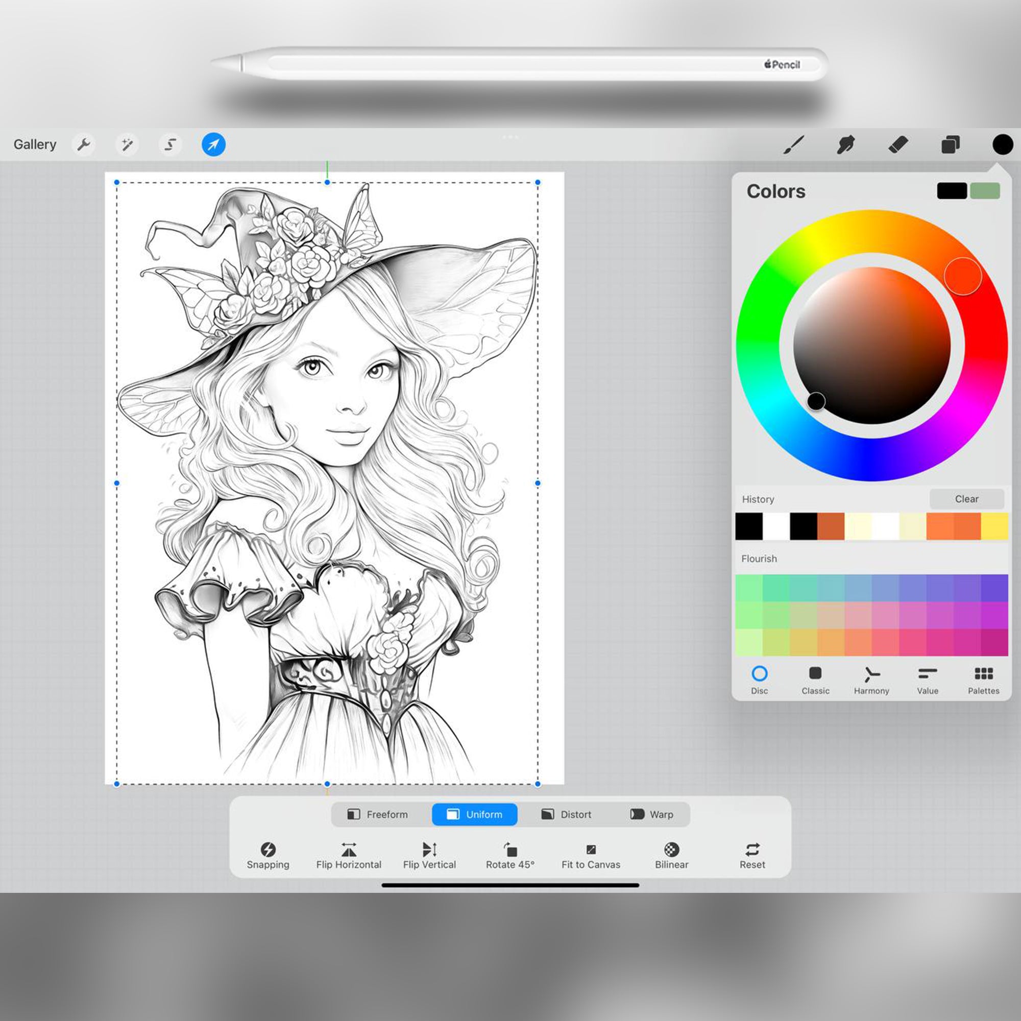Select the Transform arrow tool

pyautogui.click(x=212, y=144)
